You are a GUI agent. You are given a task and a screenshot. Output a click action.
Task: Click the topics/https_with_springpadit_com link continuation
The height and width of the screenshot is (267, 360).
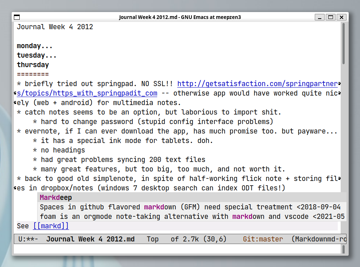coord(88,93)
